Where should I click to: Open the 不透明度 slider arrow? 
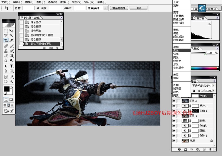tap(214, 85)
